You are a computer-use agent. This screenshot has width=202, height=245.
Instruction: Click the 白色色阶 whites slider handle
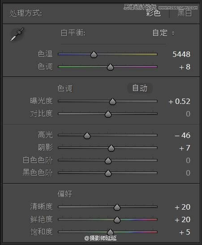[x=108, y=160]
